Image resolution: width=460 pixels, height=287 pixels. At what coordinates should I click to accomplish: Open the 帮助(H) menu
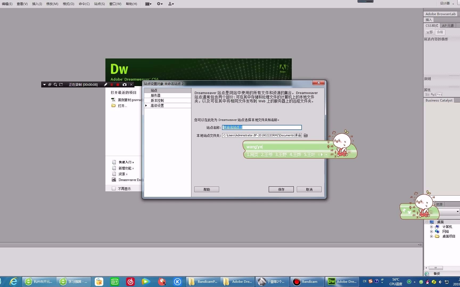(x=132, y=4)
